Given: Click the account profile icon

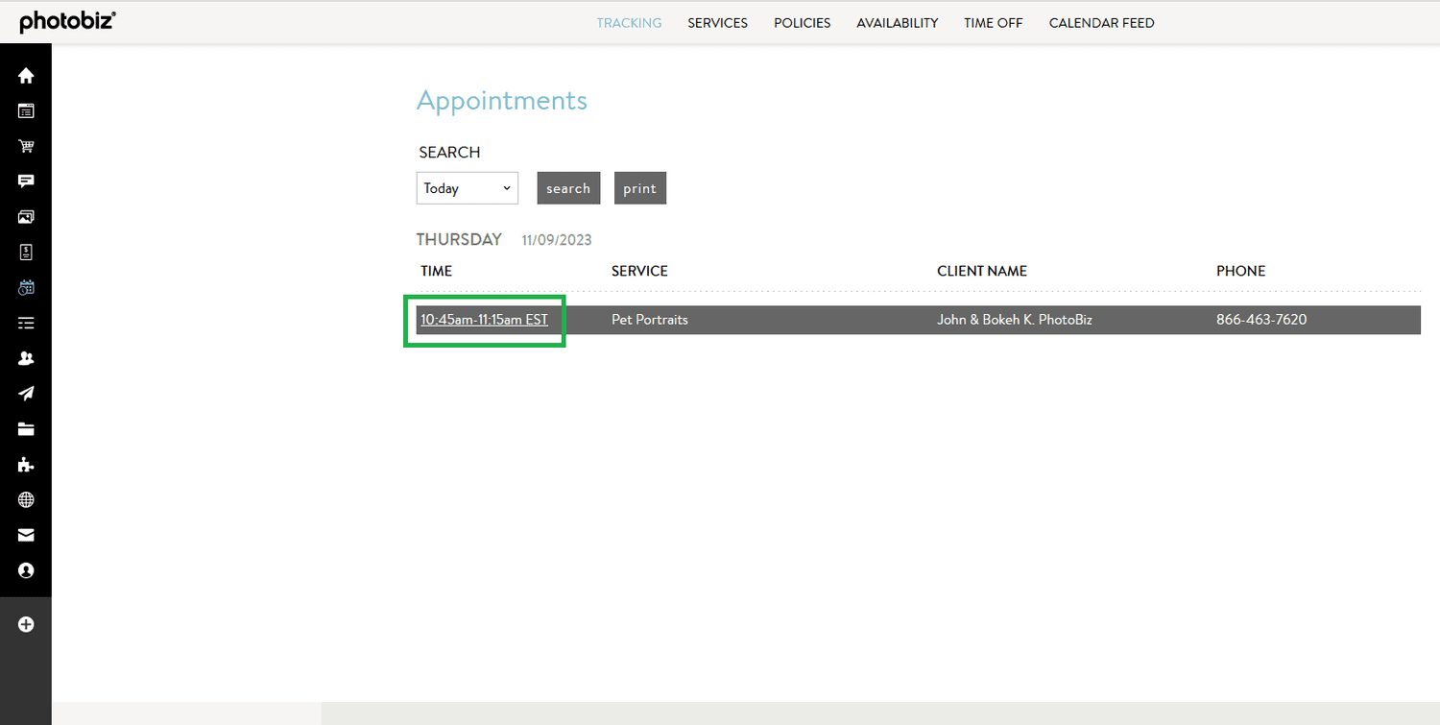Looking at the screenshot, I should pos(25,569).
